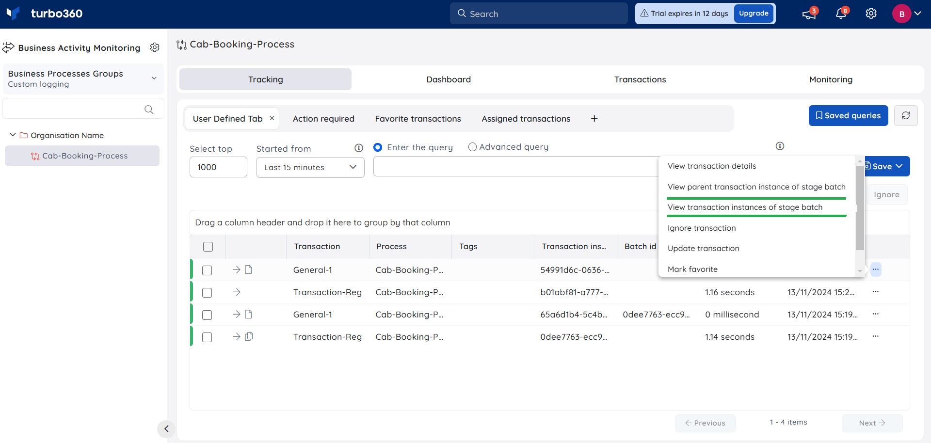
Task: Check the row 54991d6c-0636 checkbox
Action: (207, 270)
